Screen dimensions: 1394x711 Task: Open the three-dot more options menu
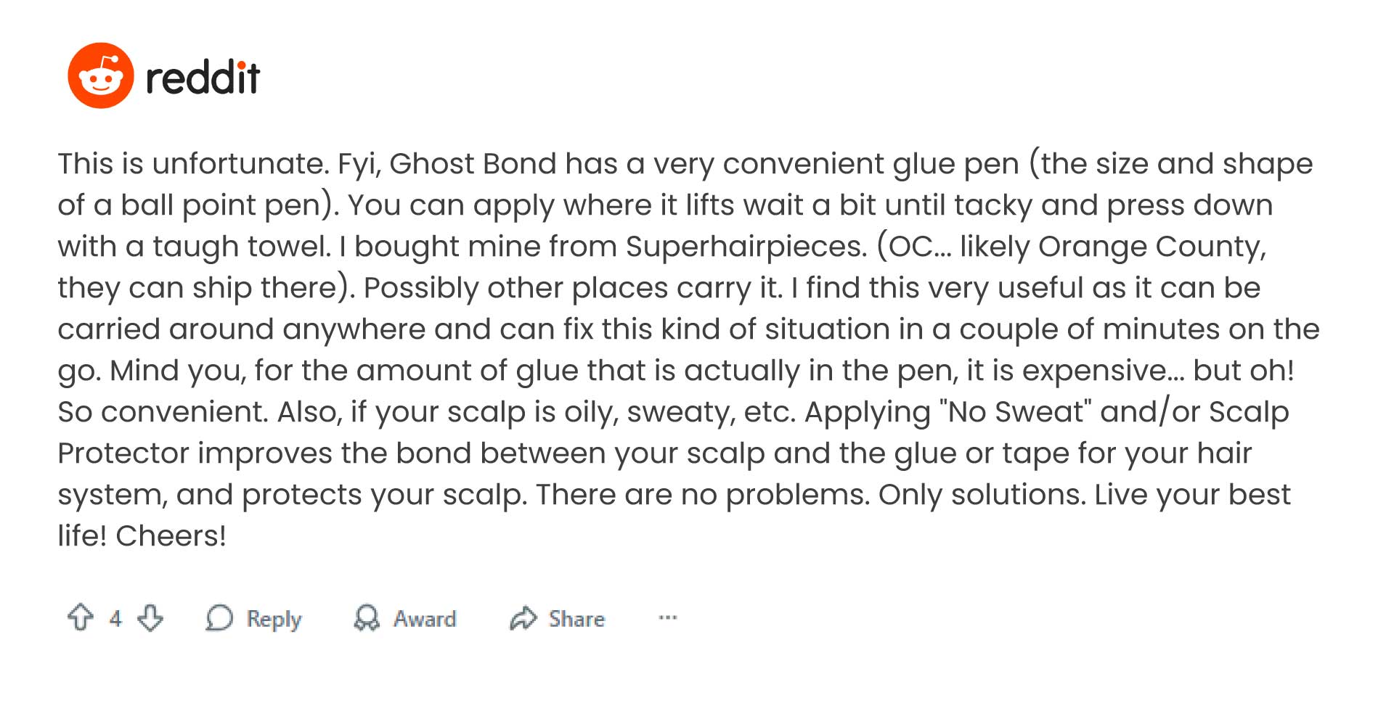click(x=668, y=618)
